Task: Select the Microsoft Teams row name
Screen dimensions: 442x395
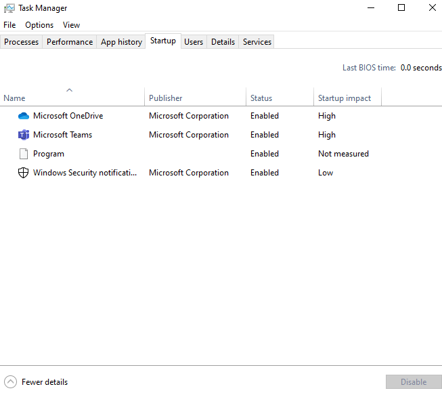Action: [62, 135]
